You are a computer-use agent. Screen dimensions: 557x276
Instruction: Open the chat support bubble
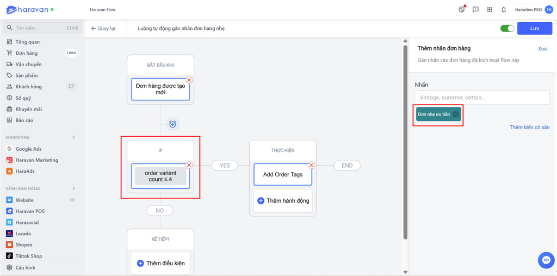(546, 260)
